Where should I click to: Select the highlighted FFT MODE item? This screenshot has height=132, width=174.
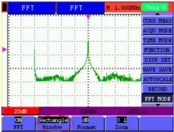coord(157,99)
